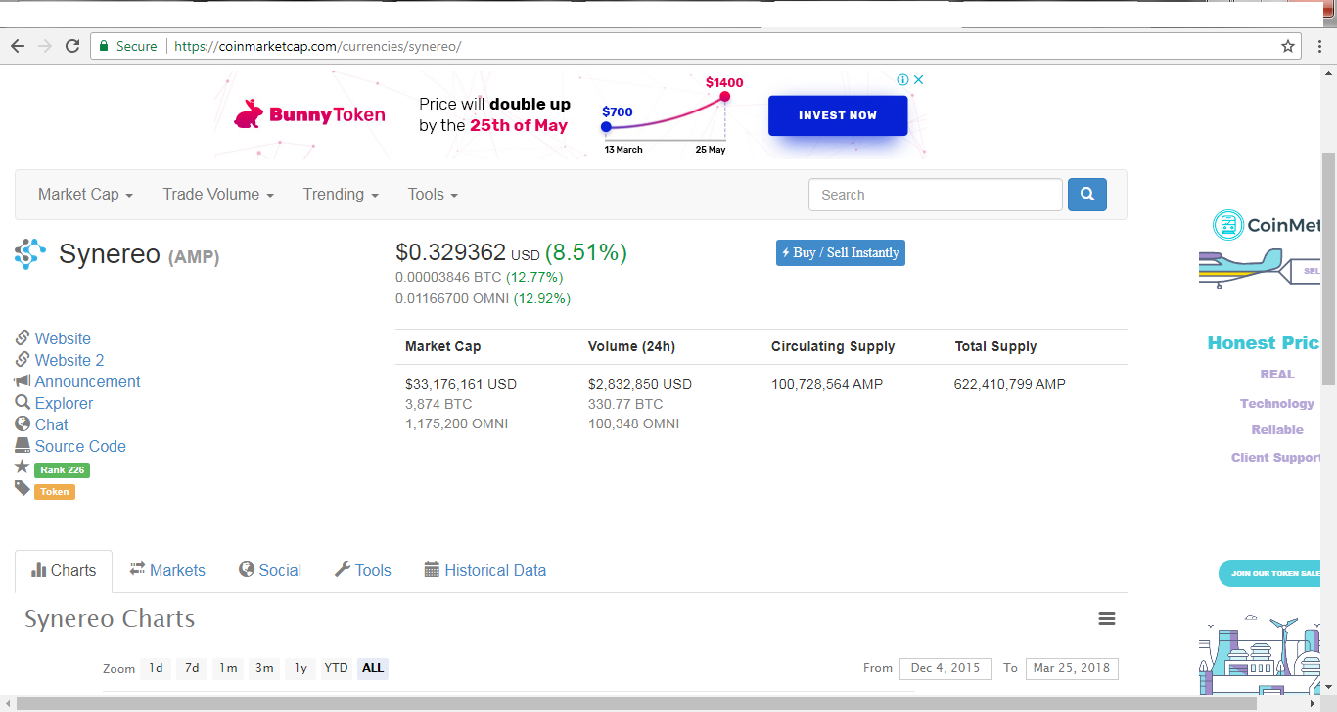The image size is (1337, 712).
Task: Click the Rank 226 badge
Action: point(63,470)
